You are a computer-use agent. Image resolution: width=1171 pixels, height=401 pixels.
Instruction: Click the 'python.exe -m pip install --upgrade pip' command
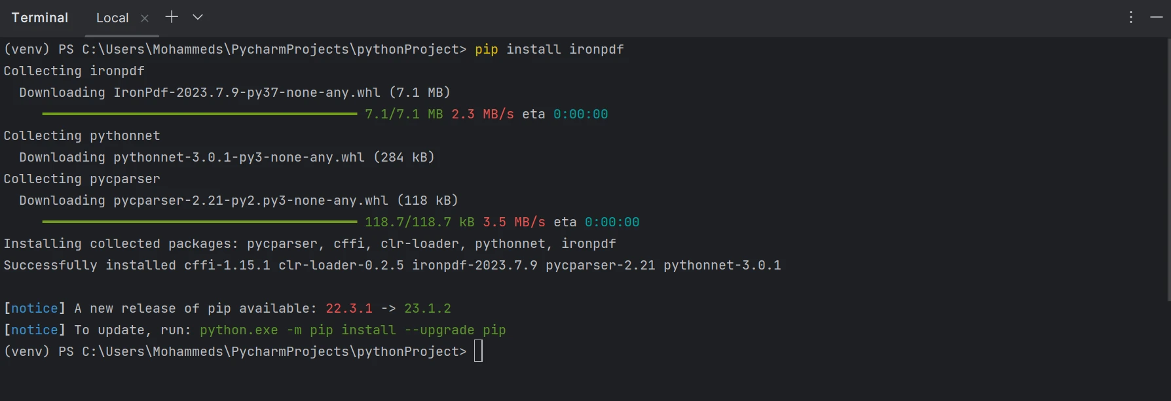353,330
